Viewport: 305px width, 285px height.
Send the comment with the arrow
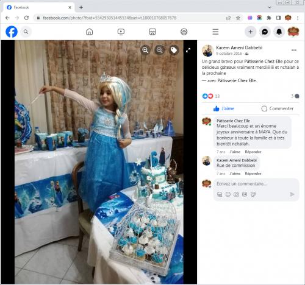coord(292,194)
